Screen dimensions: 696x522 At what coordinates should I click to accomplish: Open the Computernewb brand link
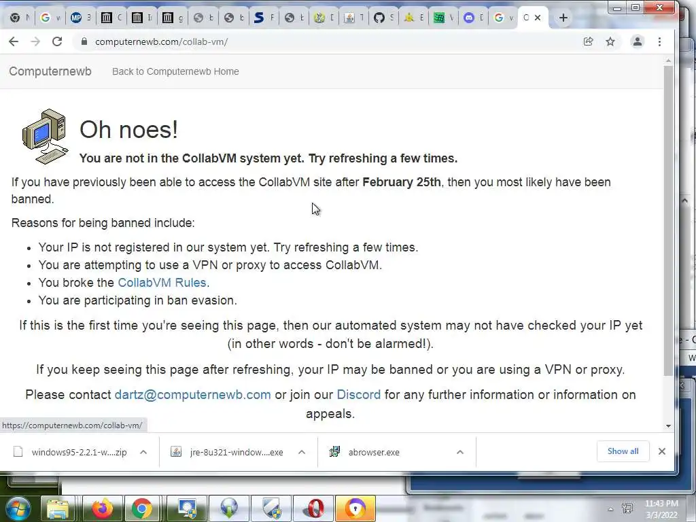(50, 71)
